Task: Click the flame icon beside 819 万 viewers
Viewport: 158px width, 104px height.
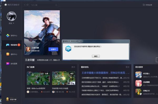Action: pyautogui.click(x=42, y=92)
